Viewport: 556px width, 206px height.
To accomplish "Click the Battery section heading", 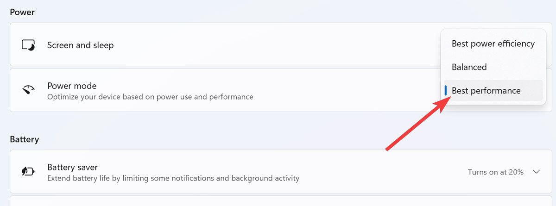I will coord(24,139).
